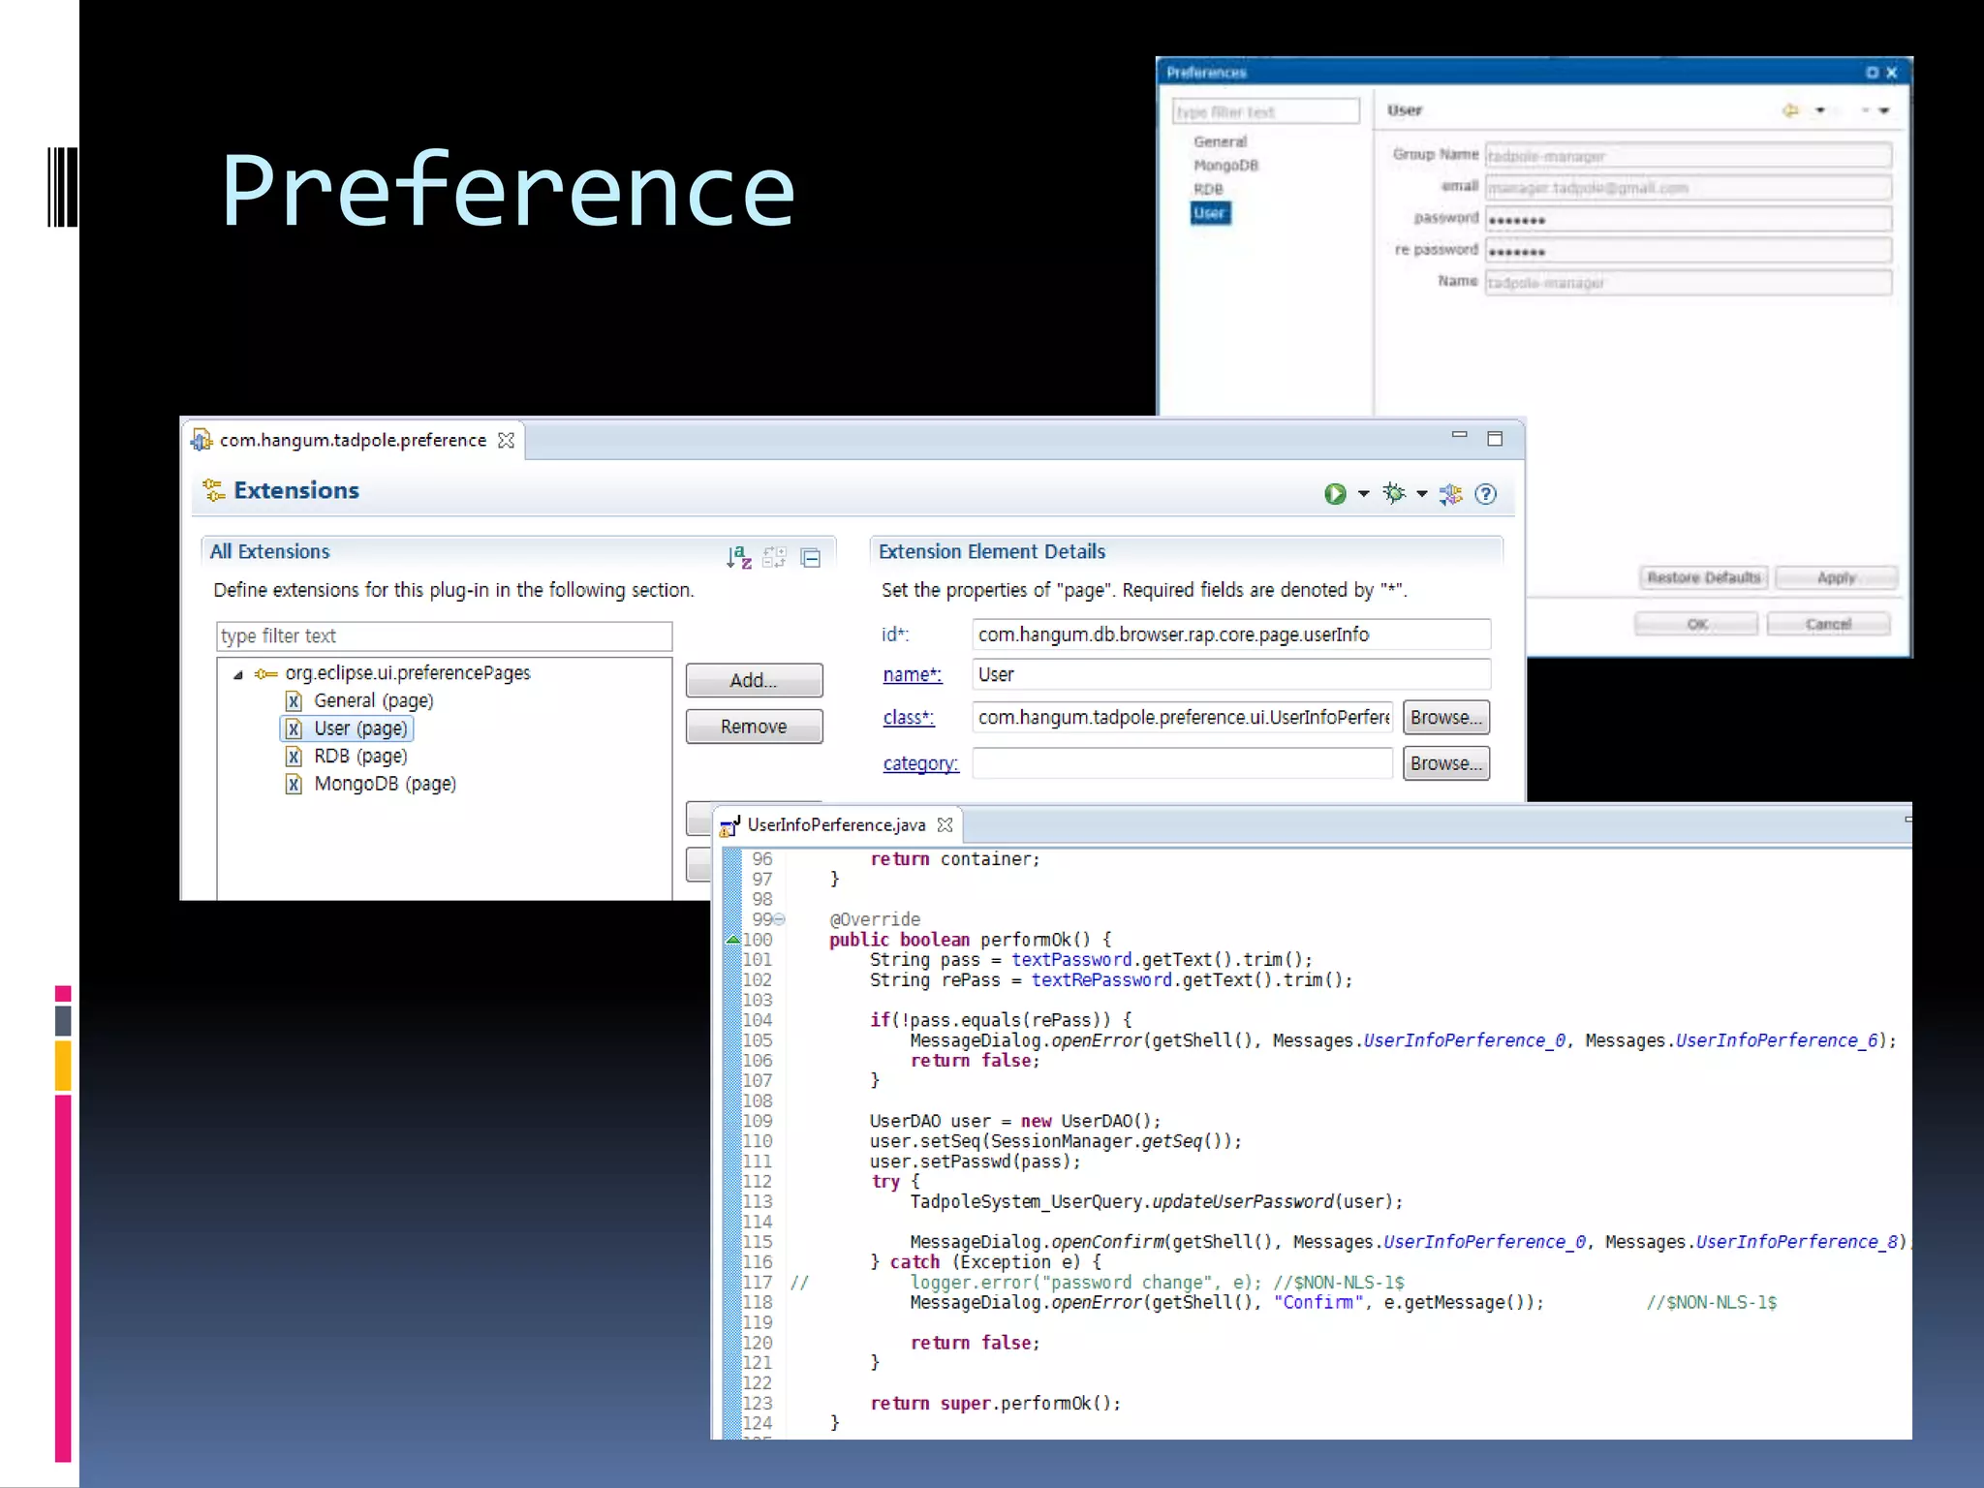The height and width of the screenshot is (1488, 1984).
Task: Click Browse... next to the class field
Action: (x=1445, y=718)
